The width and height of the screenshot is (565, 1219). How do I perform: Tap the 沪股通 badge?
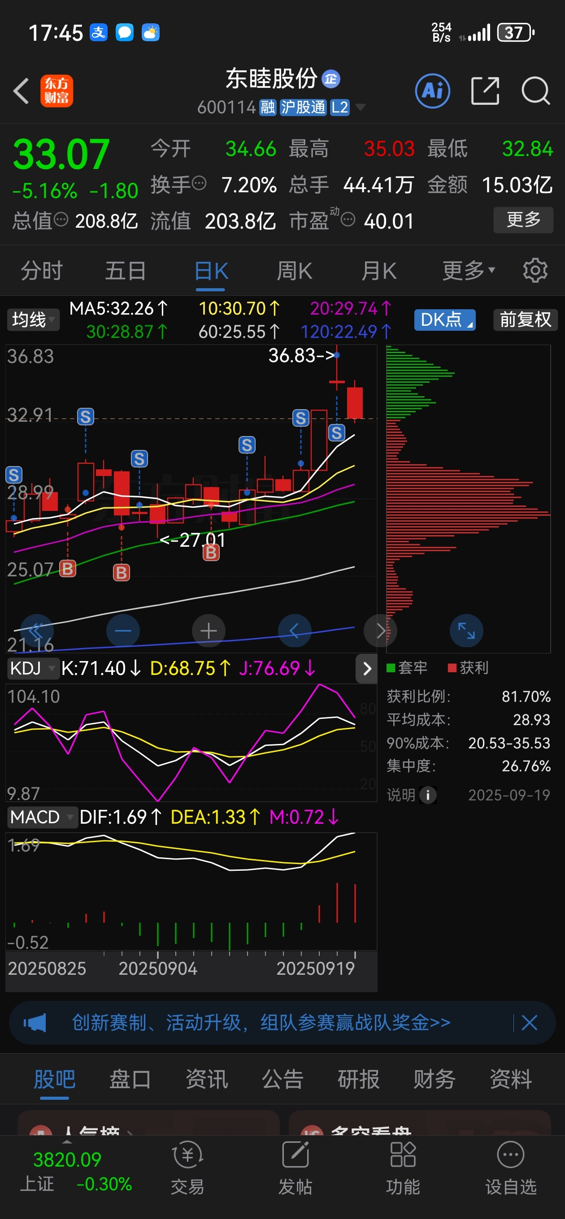click(303, 108)
